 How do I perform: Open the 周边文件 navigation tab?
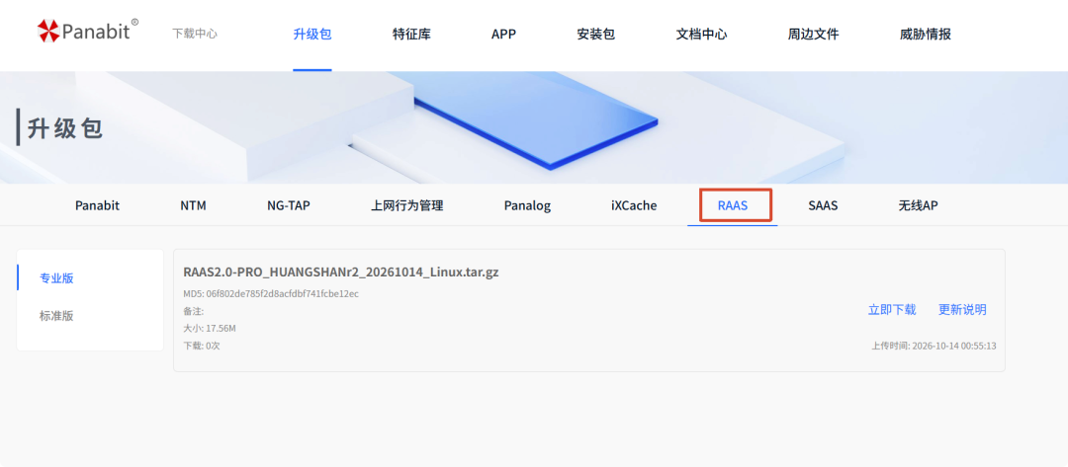(813, 34)
